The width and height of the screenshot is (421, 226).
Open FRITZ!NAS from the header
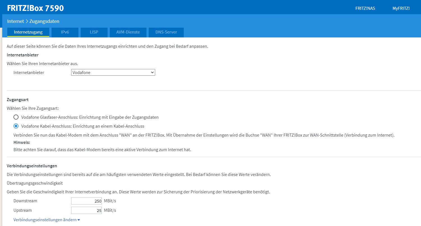[x=365, y=8]
